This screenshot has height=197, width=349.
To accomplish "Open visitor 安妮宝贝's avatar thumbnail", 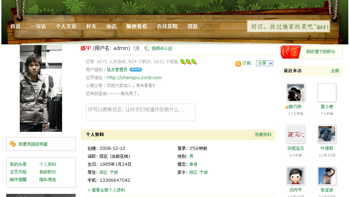I will point(295,134).
